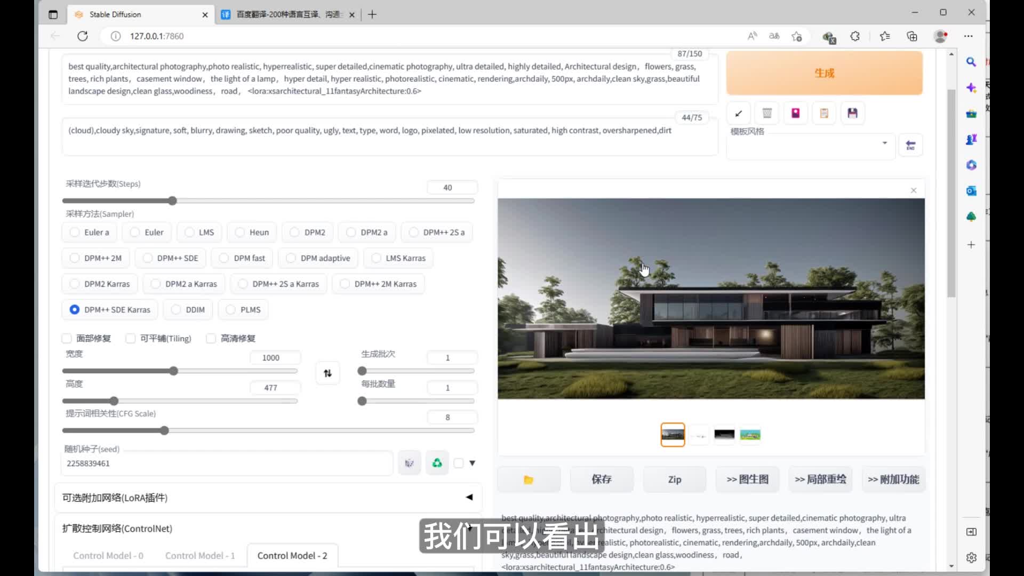Swap width and height with arrows icon
1024x576 pixels.
pos(327,373)
